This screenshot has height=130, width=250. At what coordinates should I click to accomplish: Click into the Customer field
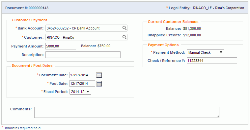(86, 37)
